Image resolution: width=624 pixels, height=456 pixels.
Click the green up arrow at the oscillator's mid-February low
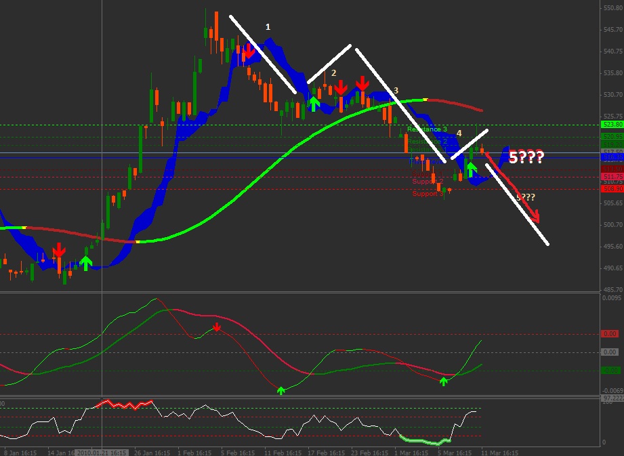tap(281, 391)
